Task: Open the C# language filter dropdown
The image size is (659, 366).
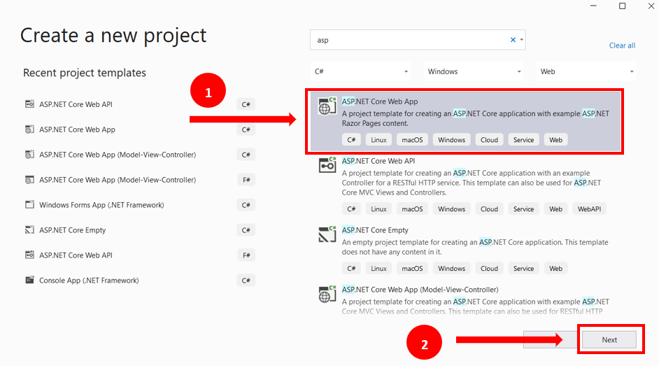Action: (360, 71)
